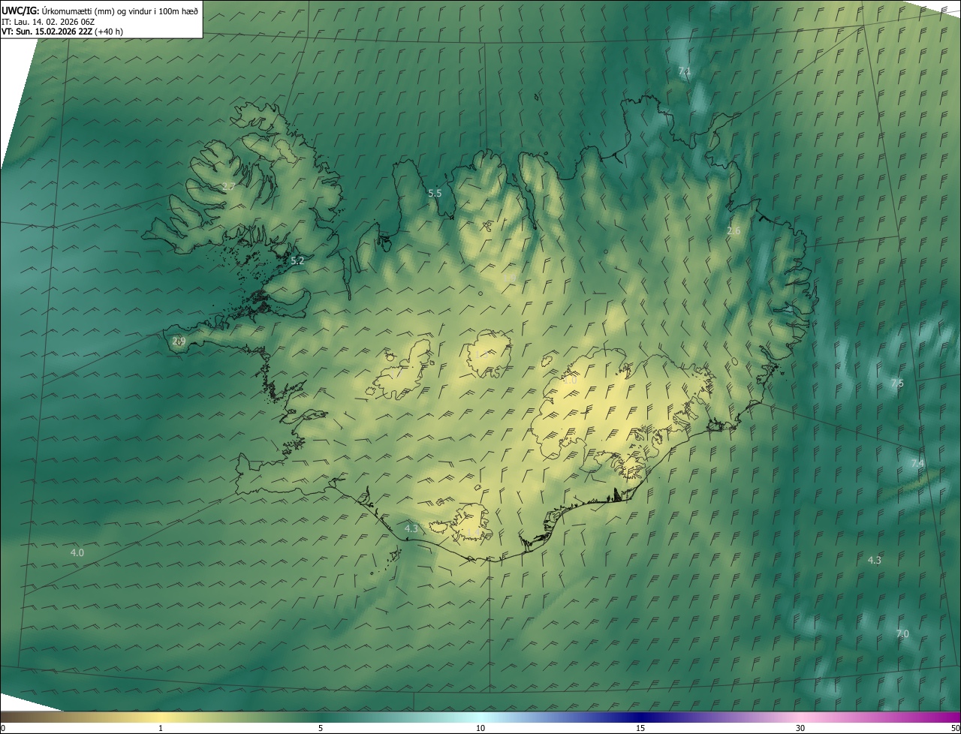Click the faint 1.9 value in north-central Iceland
The image size is (961, 734).
(508, 279)
